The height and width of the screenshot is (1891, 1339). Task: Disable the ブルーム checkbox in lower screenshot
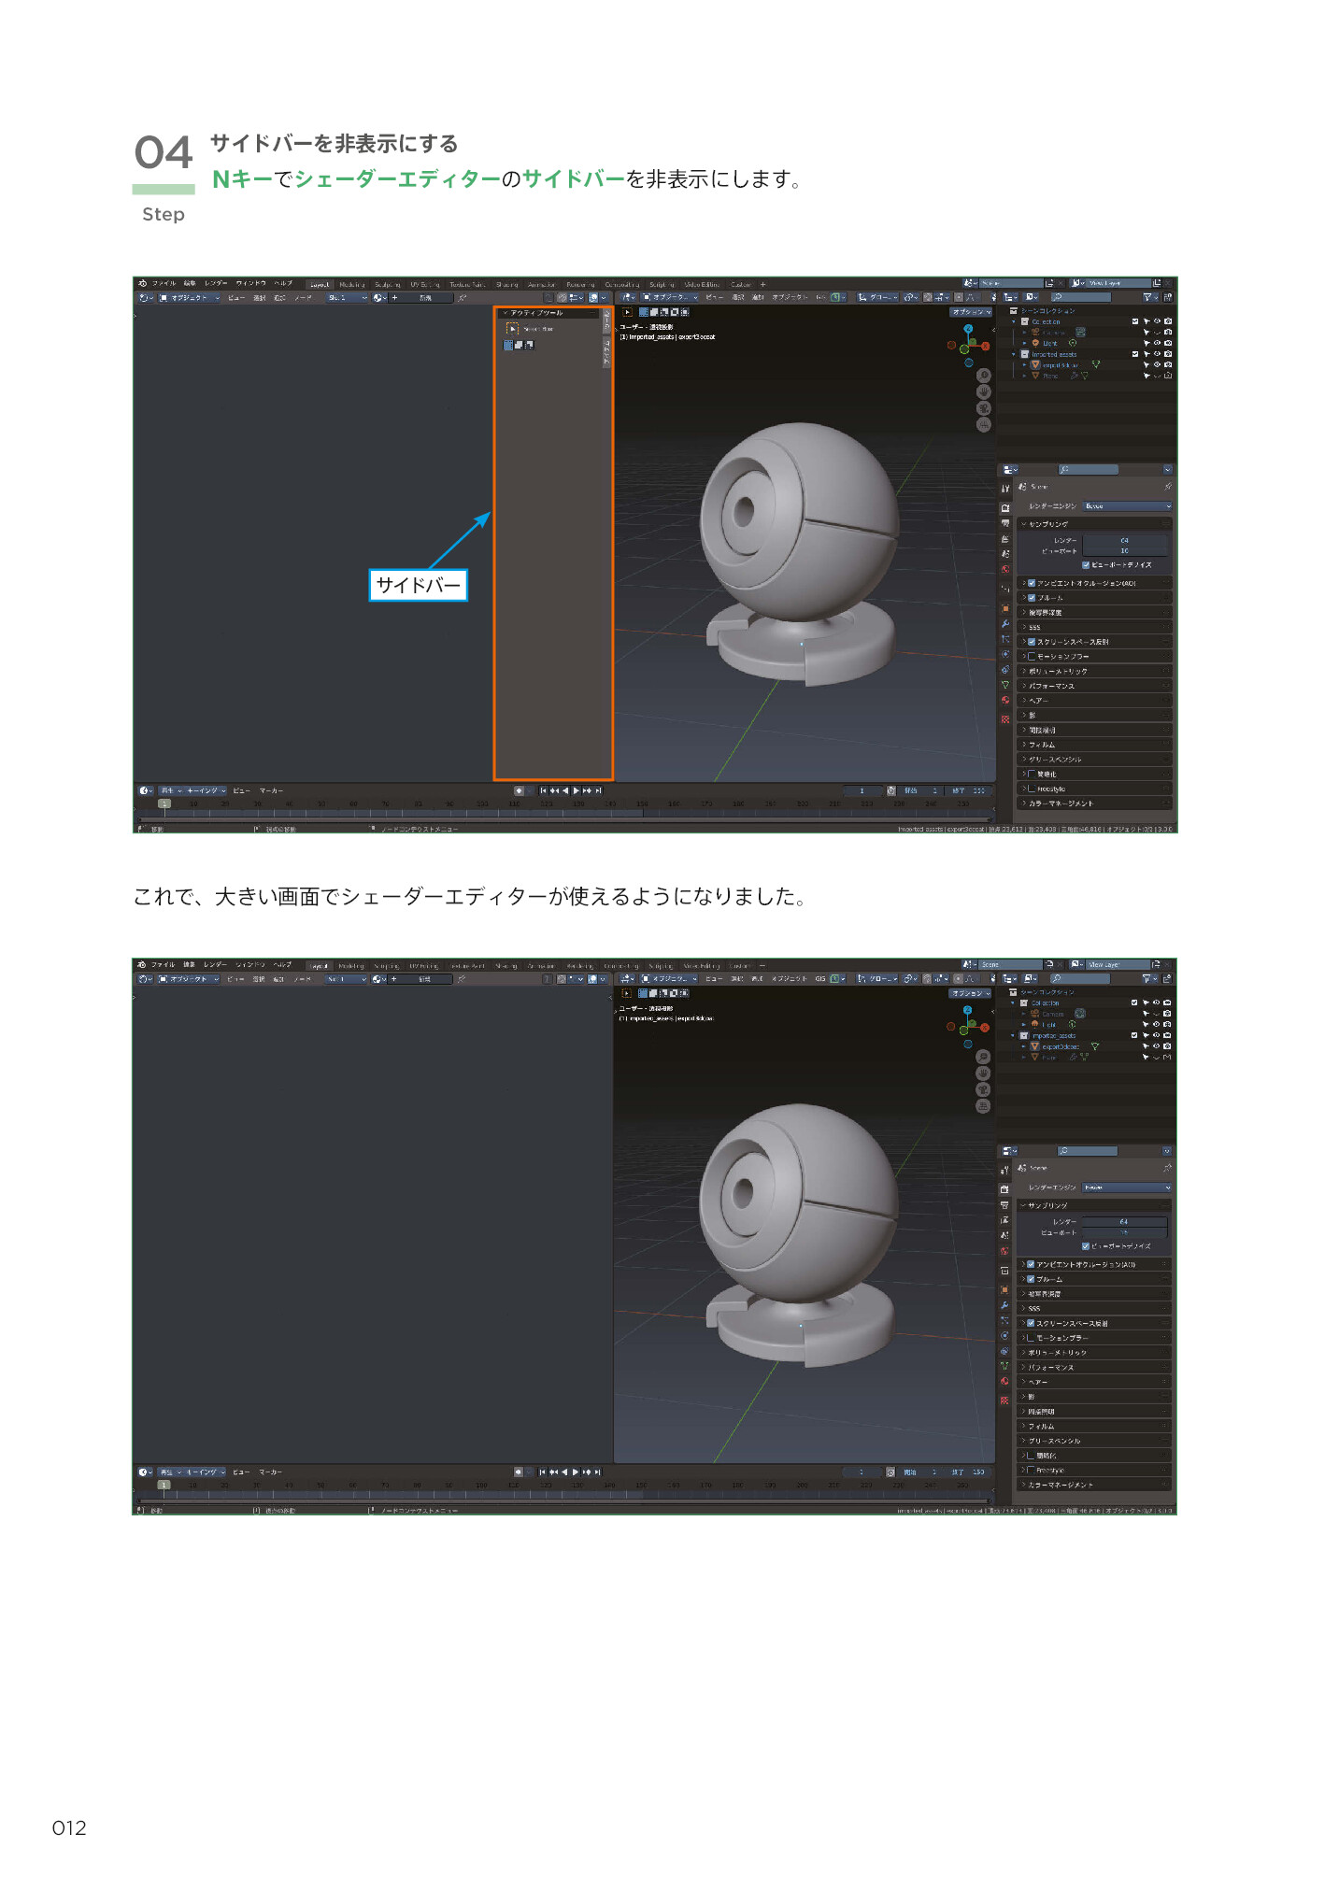[x=1032, y=1279]
